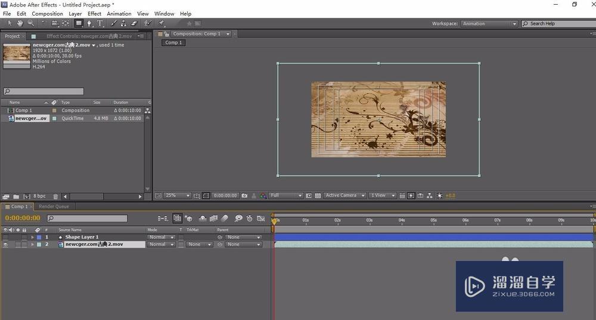Open Parent None dropdown for Shape Layer 1
This screenshot has width=596, height=320.
[244, 237]
